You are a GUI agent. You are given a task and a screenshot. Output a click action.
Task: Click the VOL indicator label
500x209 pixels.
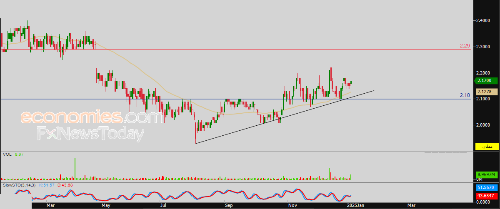pyautogui.click(x=7, y=154)
